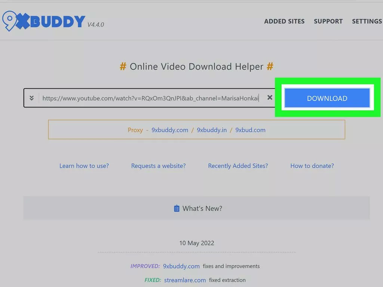The width and height of the screenshot is (383, 287).
Task: Click the 10 May 2022 date text
Action: coord(197,243)
